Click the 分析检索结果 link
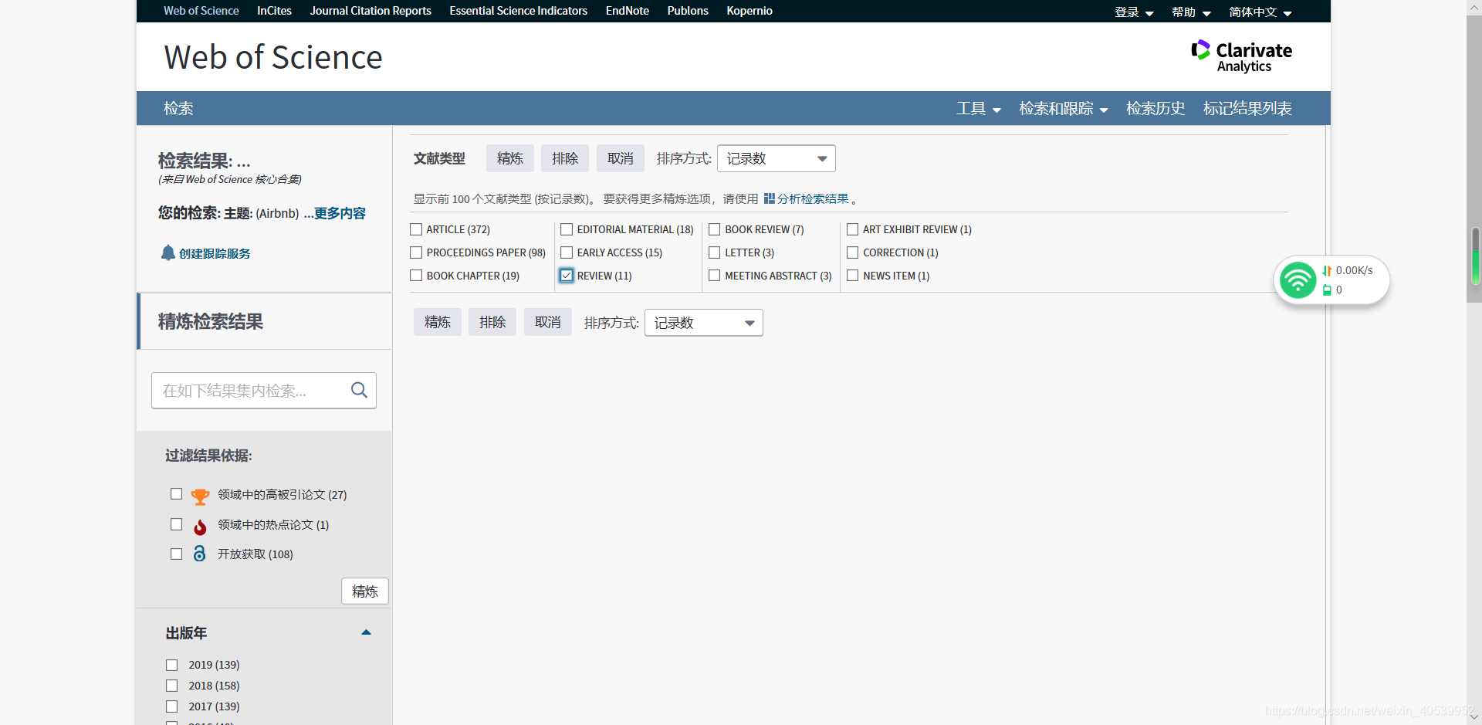1482x725 pixels. click(x=813, y=198)
